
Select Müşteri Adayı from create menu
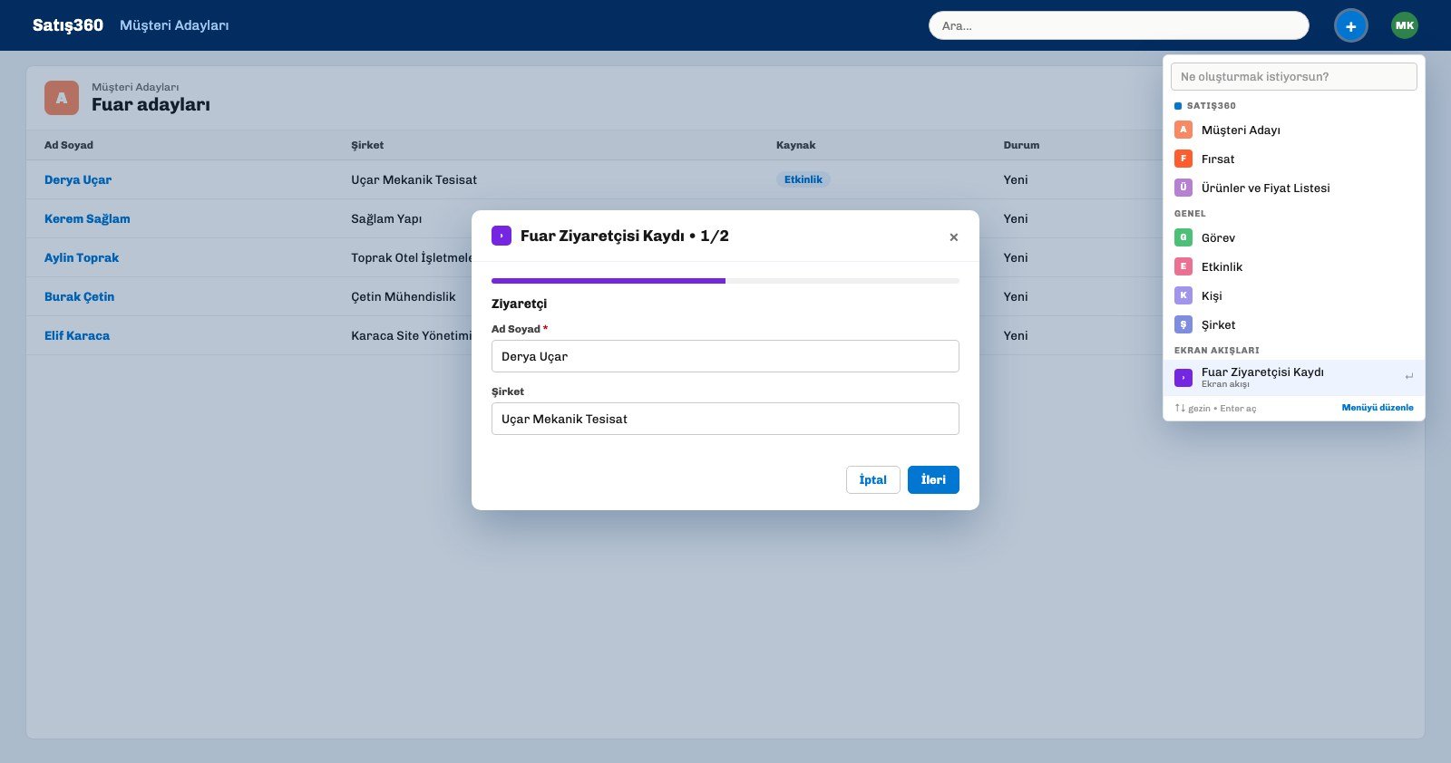pyautogui.click(x=1294, y=130)
